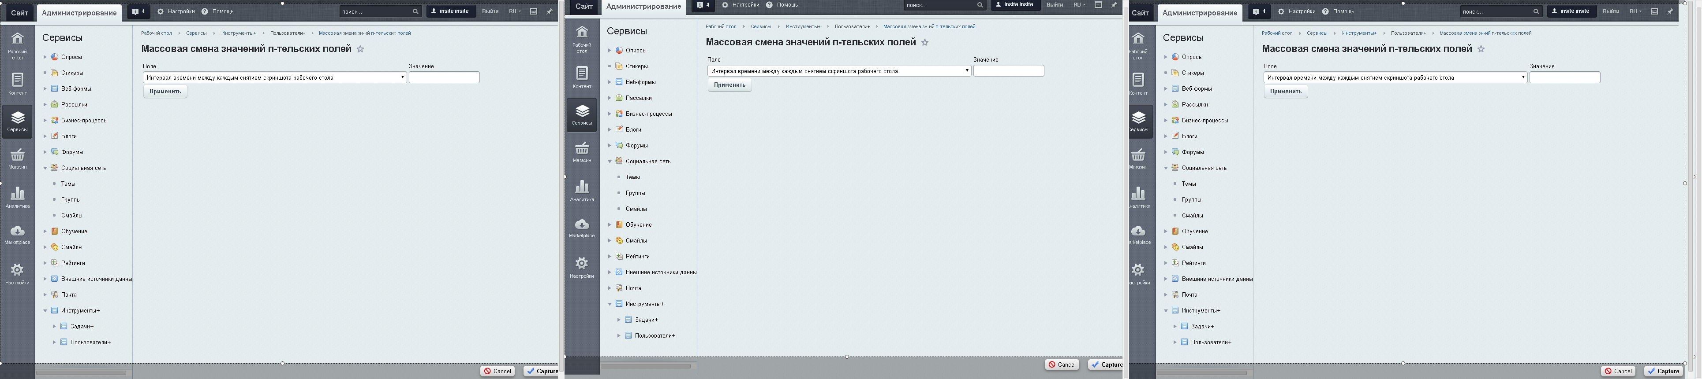Collapse Социальная сеть node in right panel
The image size is (1702, 379).
pos(1166,168)
